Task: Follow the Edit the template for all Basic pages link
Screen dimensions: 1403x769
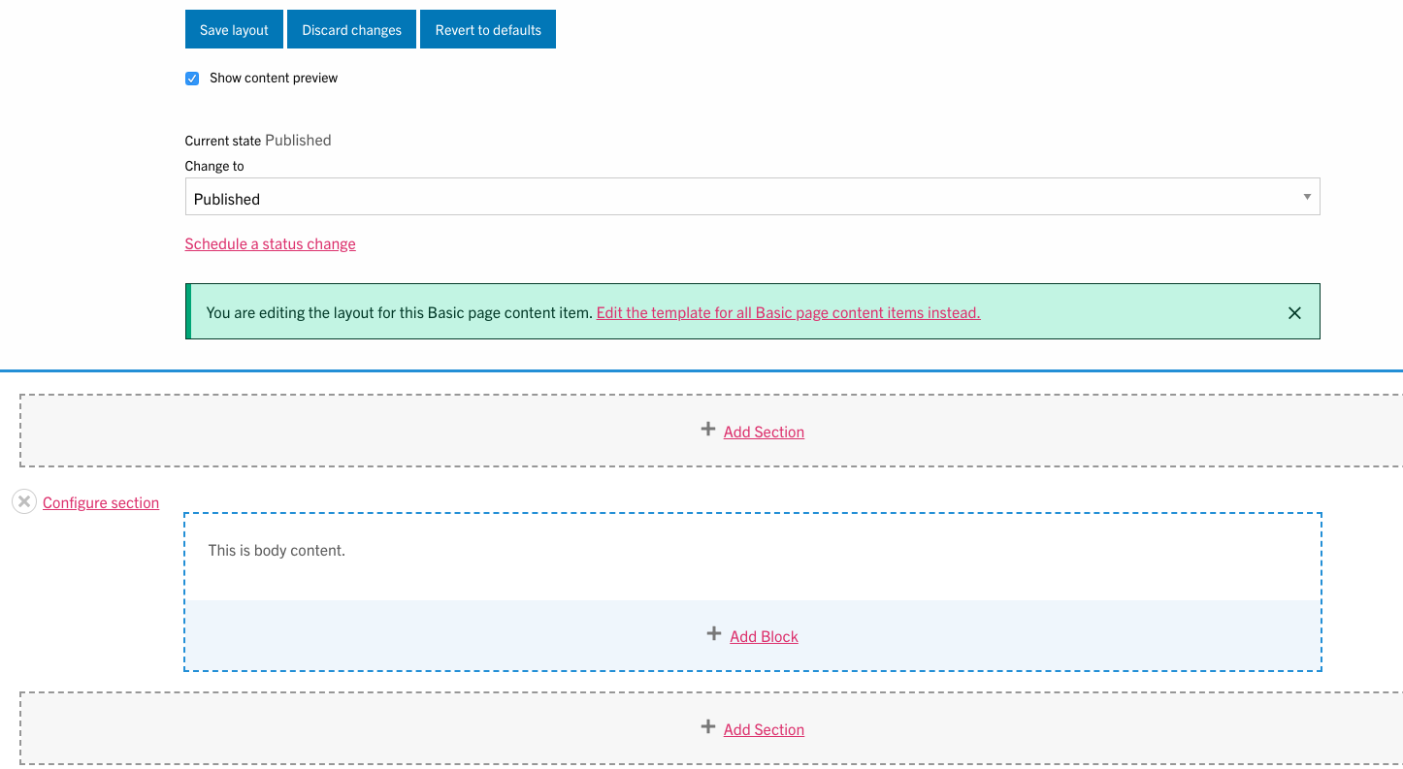Action: pyautogui.click(x=788, y=313)
